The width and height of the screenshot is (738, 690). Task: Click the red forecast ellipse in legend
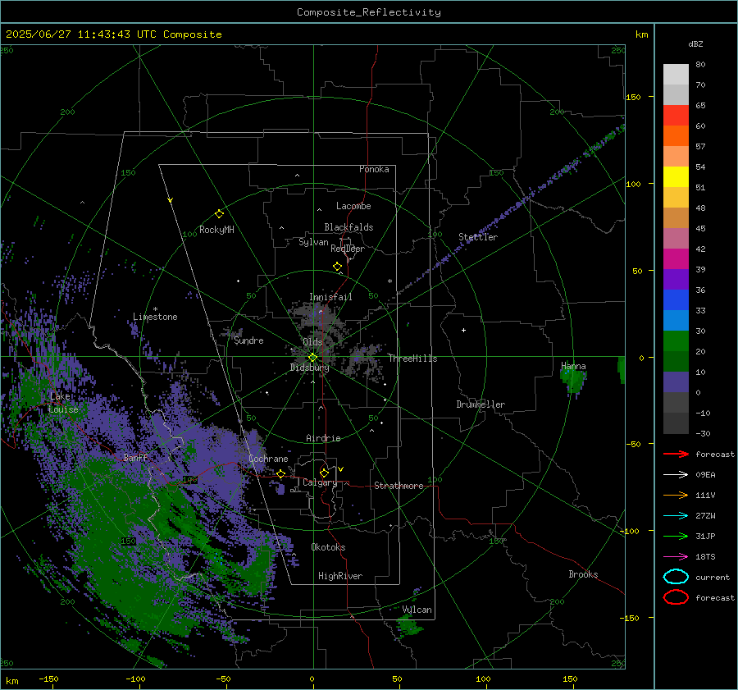[x=676, y=597]
